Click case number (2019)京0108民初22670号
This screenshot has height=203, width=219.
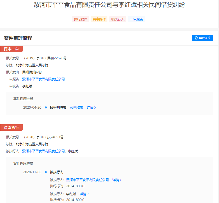[45, 58]
